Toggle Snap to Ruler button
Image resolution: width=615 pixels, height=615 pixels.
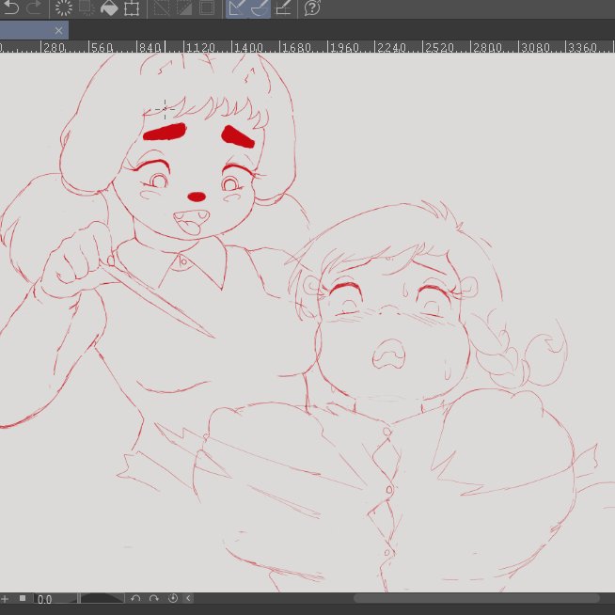click(237, 8)
